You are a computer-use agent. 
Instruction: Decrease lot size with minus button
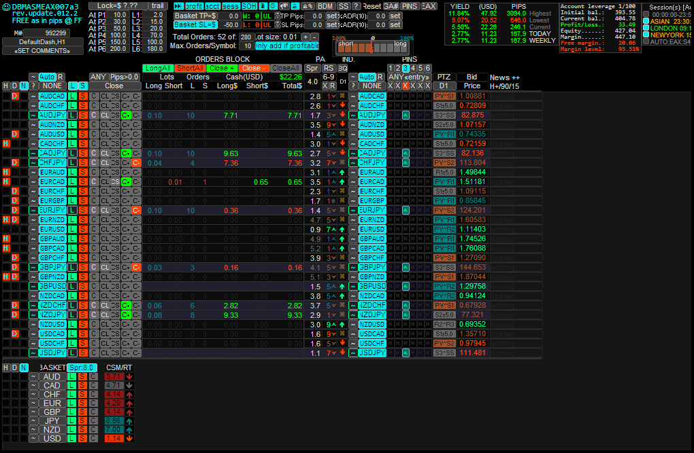point(314,37)
